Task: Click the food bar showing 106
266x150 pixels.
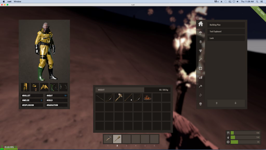Action: (245, 133)
